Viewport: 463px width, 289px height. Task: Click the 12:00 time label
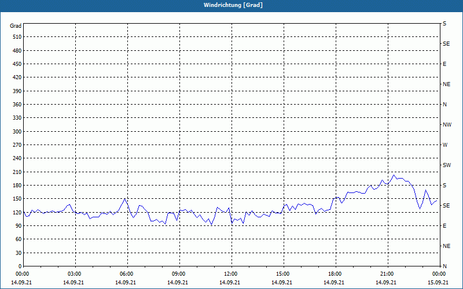click(x=231, y=274)
